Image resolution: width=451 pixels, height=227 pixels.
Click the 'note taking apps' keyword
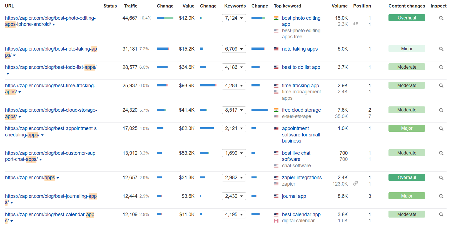coord(300,49)
